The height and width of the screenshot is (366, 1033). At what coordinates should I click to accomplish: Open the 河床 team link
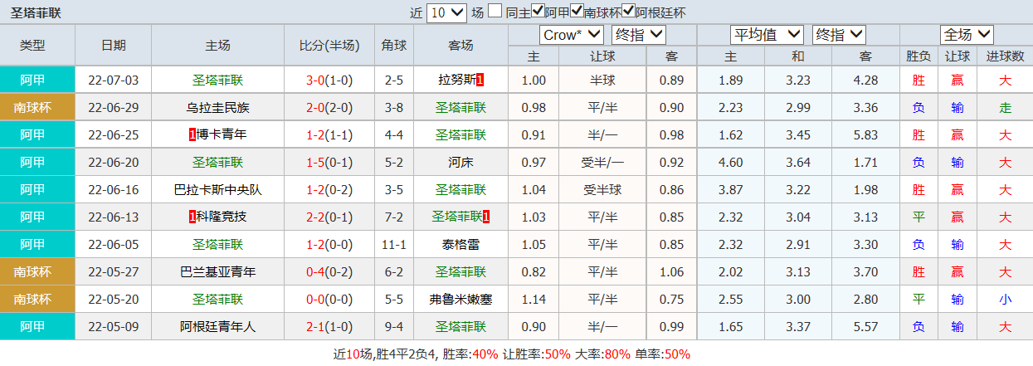460,163
